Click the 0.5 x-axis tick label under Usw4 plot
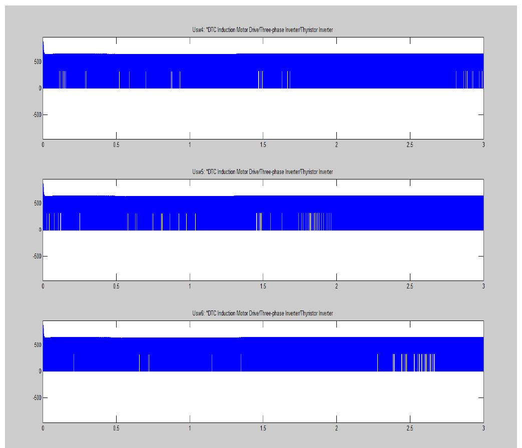The height and width of the screenshot is (448, 522). [116, 144]
